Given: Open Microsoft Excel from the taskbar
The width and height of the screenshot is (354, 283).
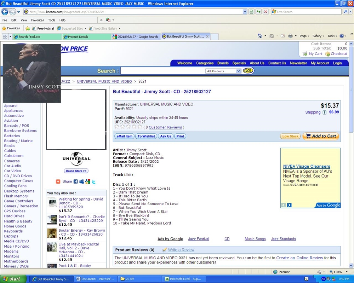Looking at the screenshot, I should (182, 279).
